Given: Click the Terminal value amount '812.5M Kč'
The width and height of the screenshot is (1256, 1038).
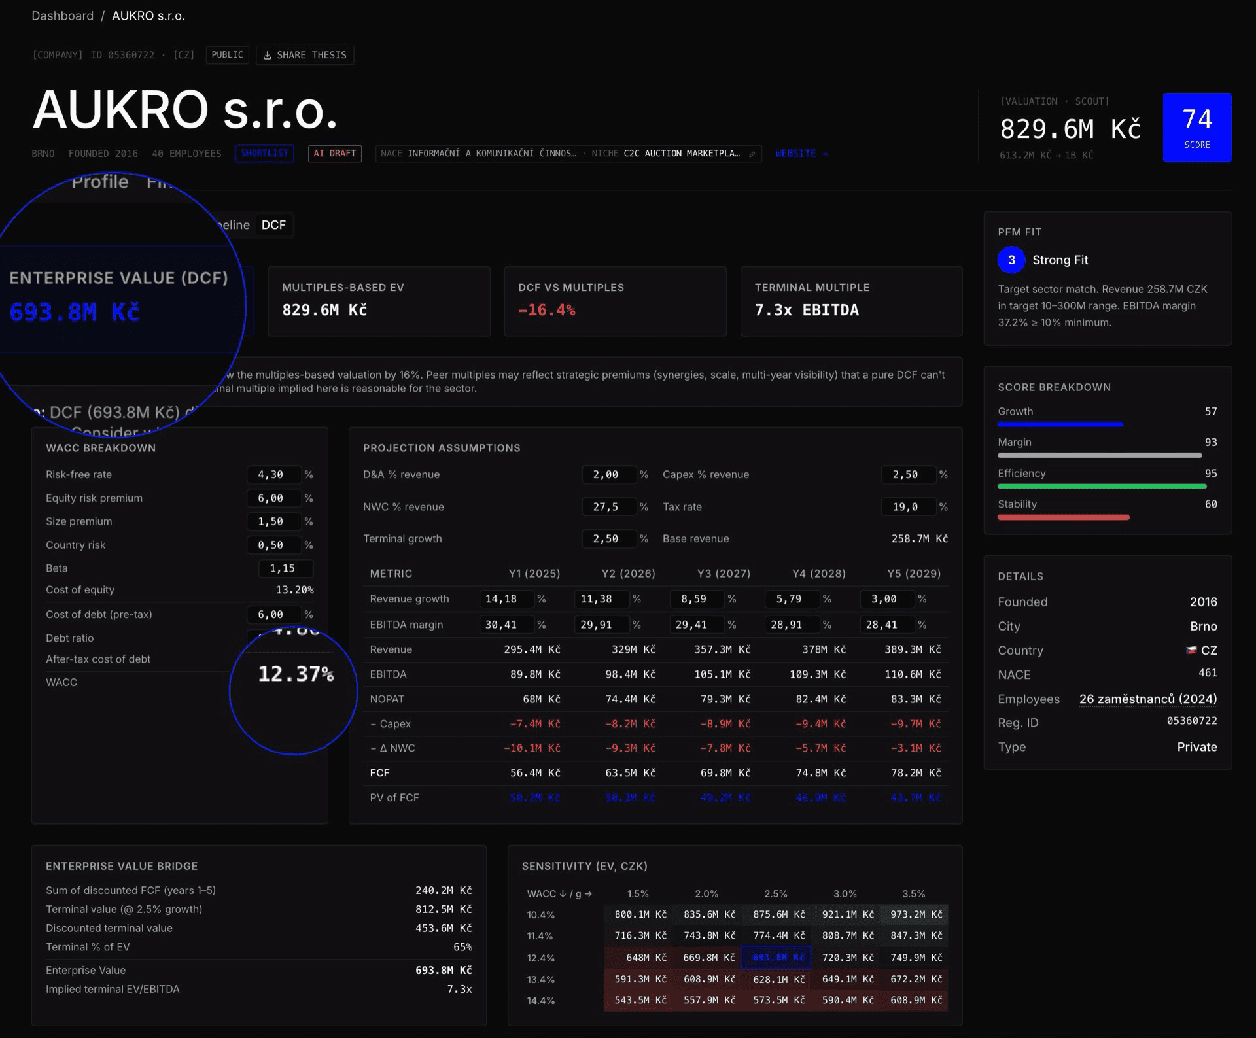Looking at the screenshot, I should click(444, 910).
